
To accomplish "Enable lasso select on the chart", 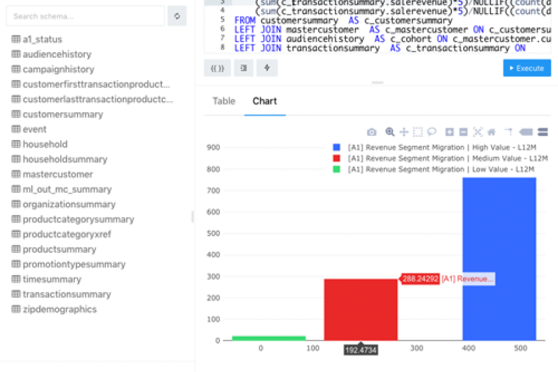I will [432, 132].
